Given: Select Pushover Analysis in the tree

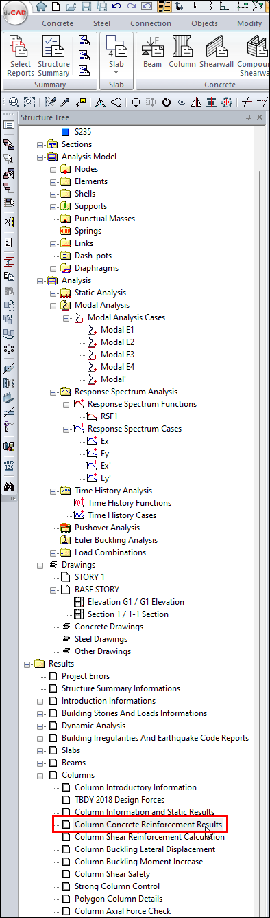Looking at the screenshot, I should tap(107, 528).
